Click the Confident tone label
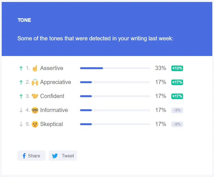Image resolution: width=214 pixels, height=177 pixels. pos(52,96)
